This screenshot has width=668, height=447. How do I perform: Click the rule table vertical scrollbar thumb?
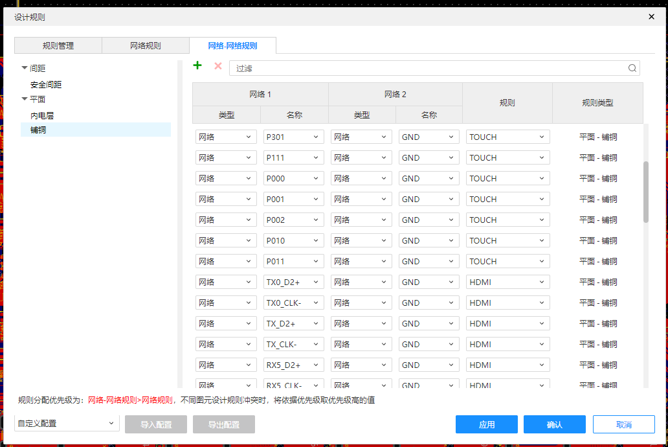(646, 192)
